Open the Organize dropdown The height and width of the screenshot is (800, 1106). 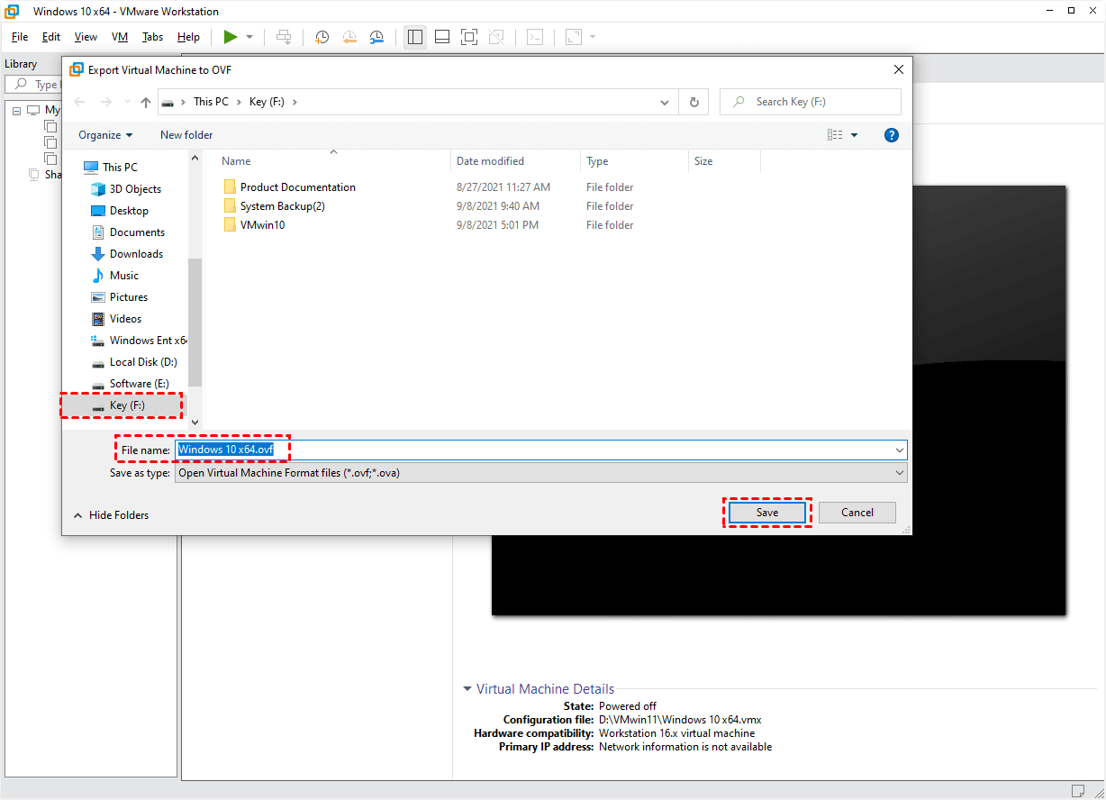pos(105,135)
